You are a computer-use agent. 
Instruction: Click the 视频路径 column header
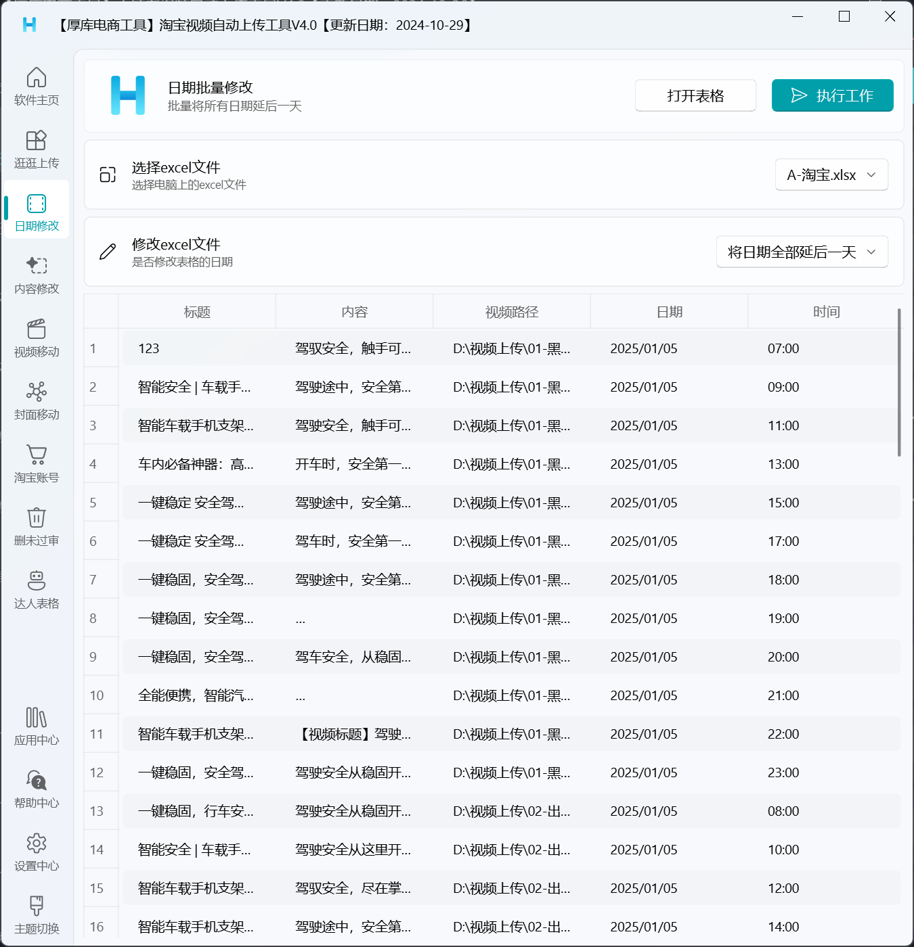point(512,312)
